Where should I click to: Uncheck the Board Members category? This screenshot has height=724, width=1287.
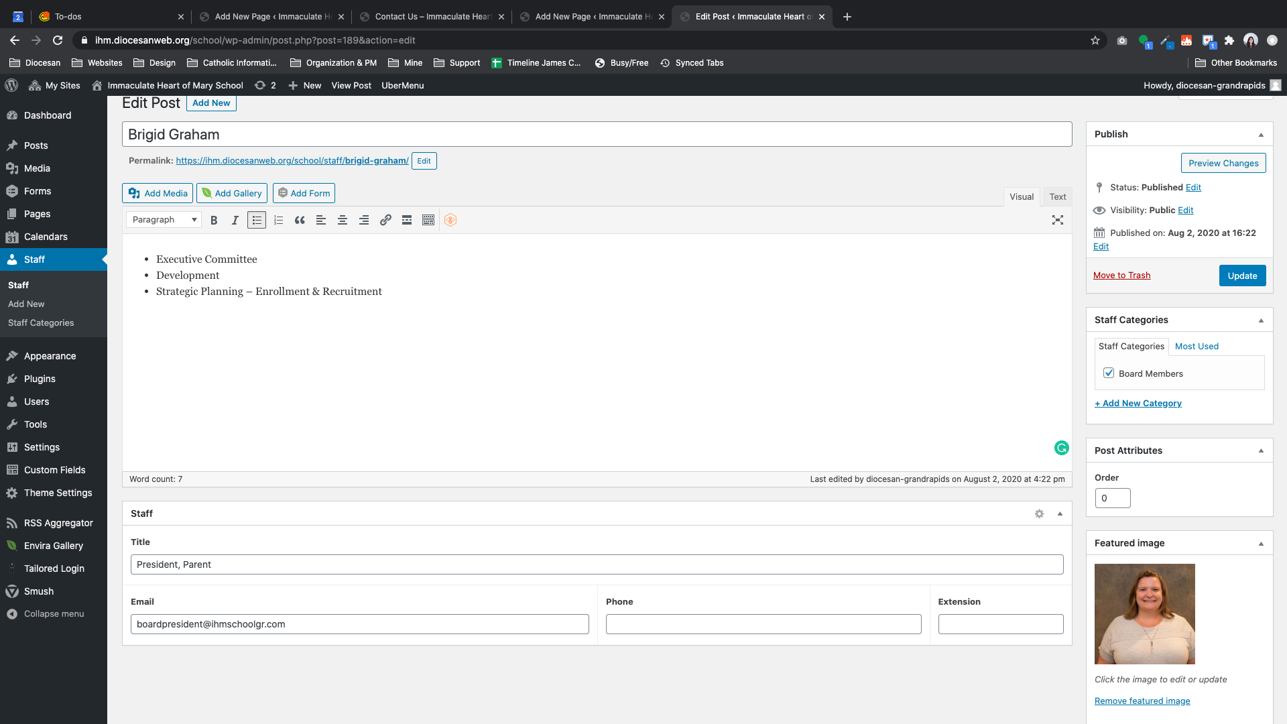point(1109,373)
